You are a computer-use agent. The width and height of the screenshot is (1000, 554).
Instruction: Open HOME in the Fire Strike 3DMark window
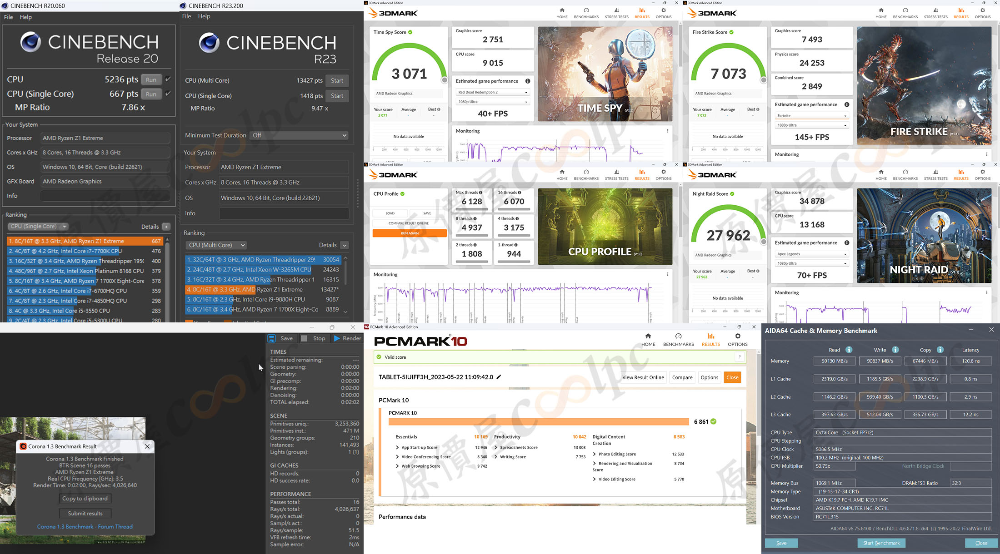click(x=881, y=13)
